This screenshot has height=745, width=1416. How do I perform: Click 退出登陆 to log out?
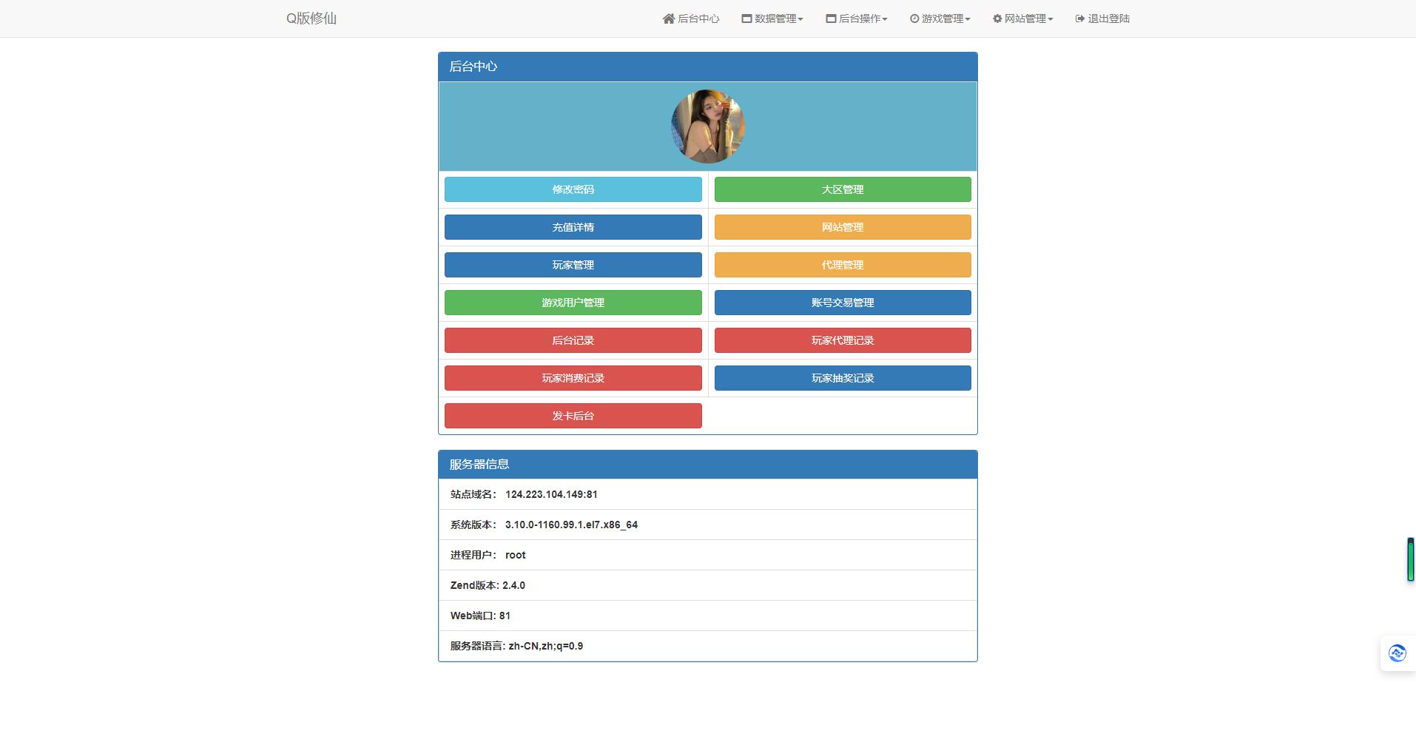[x=1102, y=18]
